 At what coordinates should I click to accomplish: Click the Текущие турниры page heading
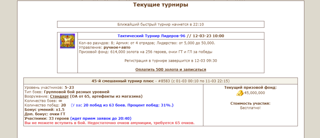pos(161,5)
